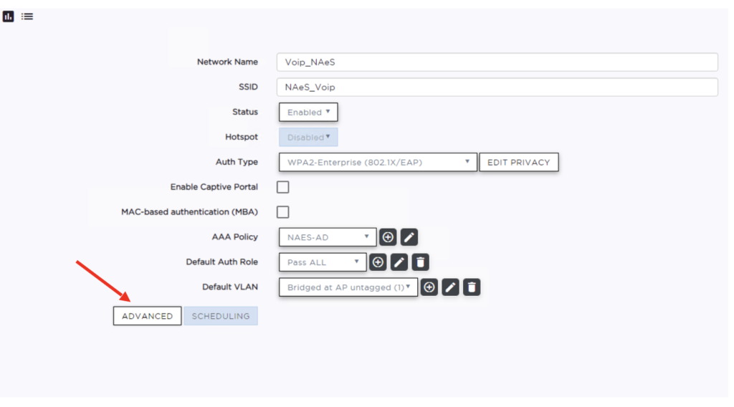Expand the Auth Type dropdown
The image size is (734, 407).
pos(378,163)
